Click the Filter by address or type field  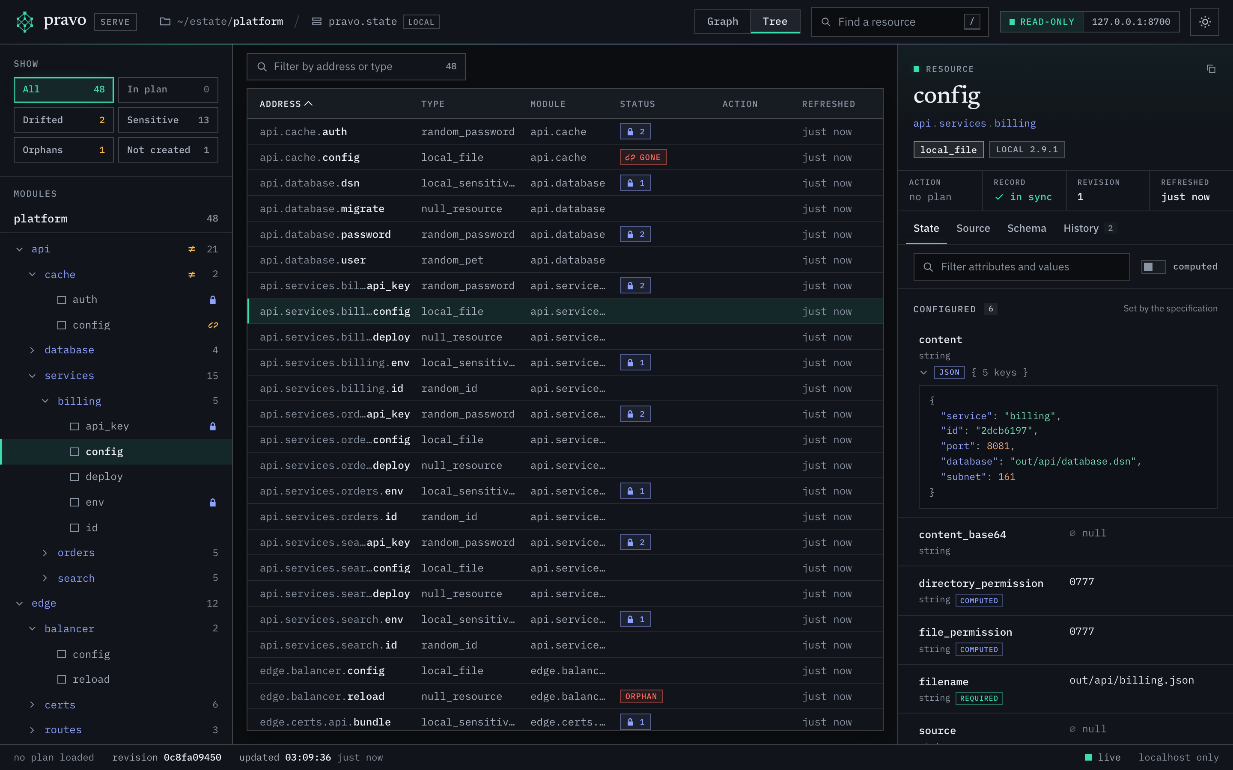click(356, 67)
